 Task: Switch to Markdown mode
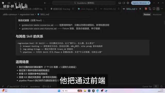(157, 14)
